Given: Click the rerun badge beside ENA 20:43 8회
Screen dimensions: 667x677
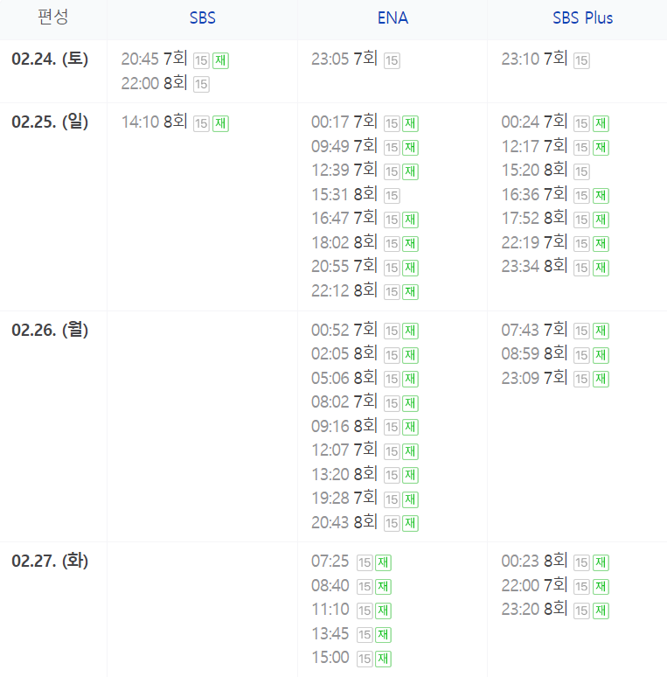Looking at the screenshot, I should tap(410, 523).
